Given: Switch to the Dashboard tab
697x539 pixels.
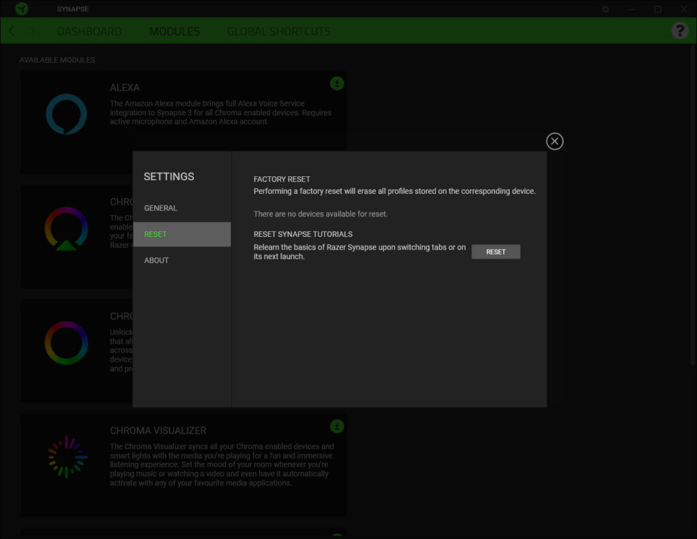Looking at the screenshot, I should [x=89, y=31].
